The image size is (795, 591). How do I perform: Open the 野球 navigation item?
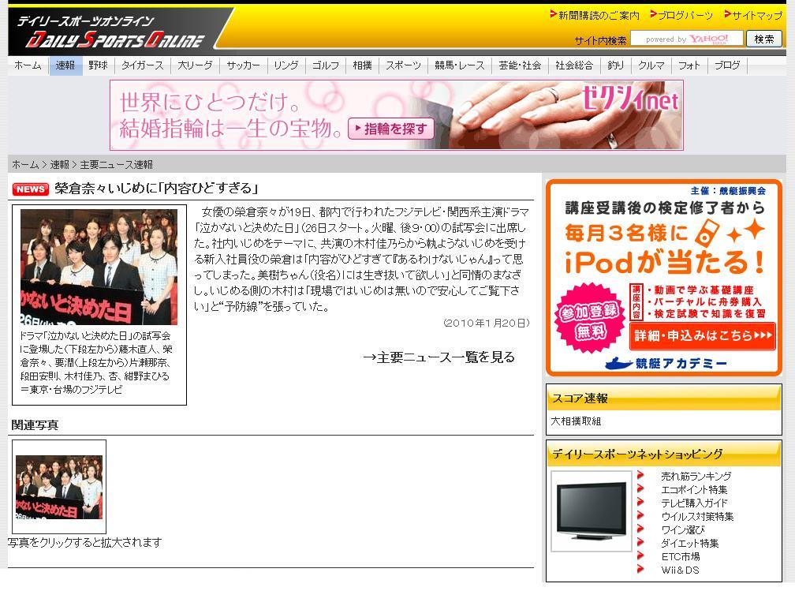point(99,65)
